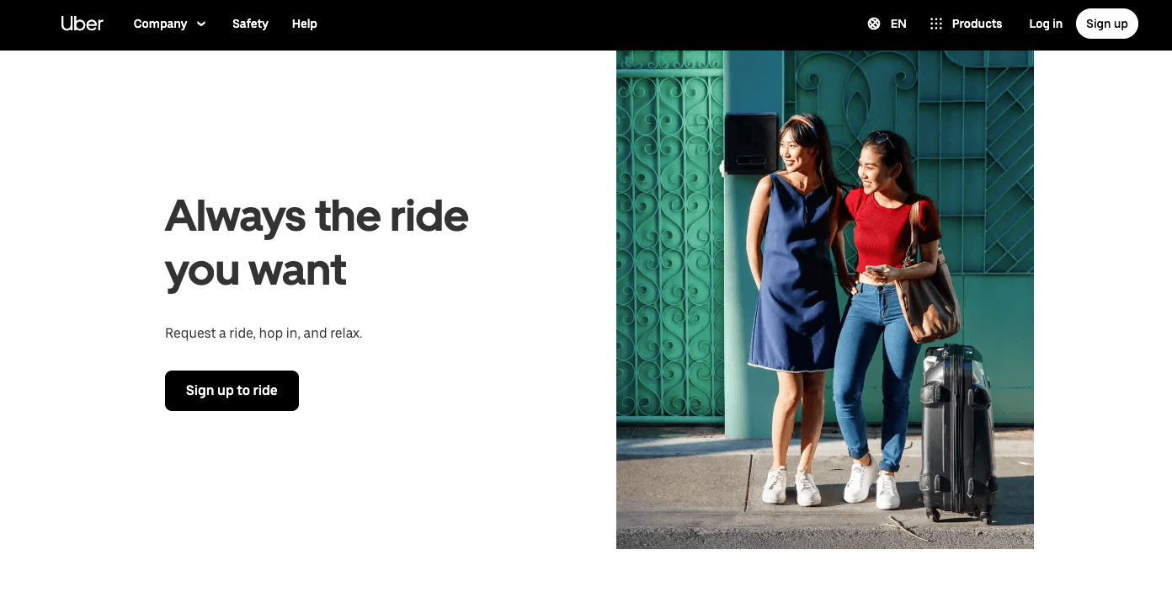
Task: Click the text Request a ride, hop in
Action: [232, 334]
